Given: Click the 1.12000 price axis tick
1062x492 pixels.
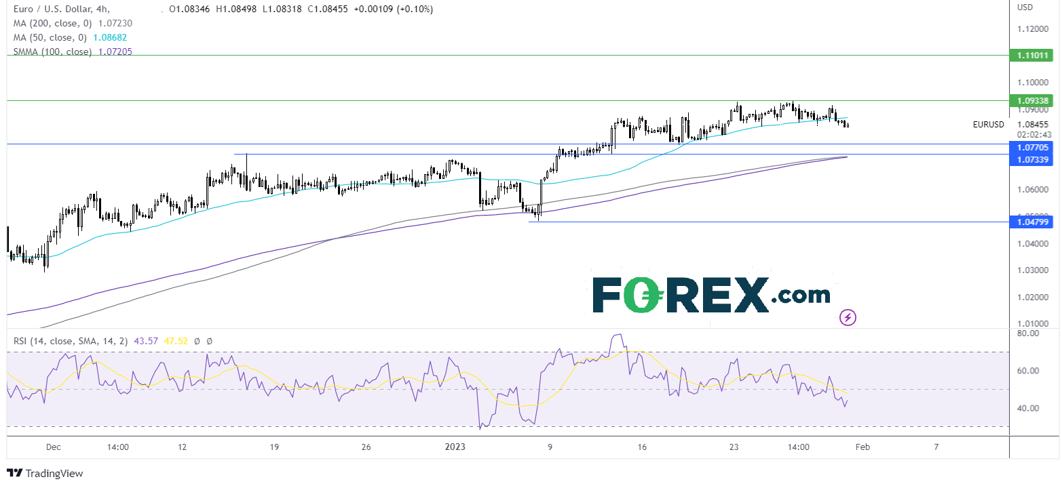Looking at the screenshot, I should coord(1033,30).
